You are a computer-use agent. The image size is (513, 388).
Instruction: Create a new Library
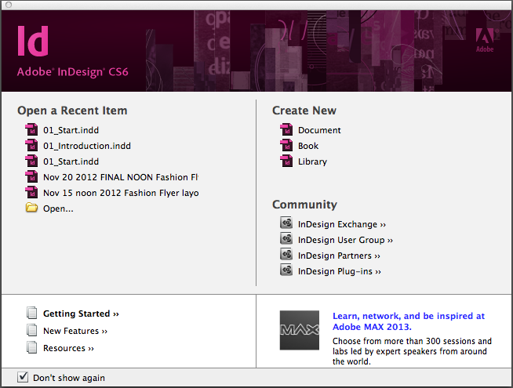click(312, 161)
